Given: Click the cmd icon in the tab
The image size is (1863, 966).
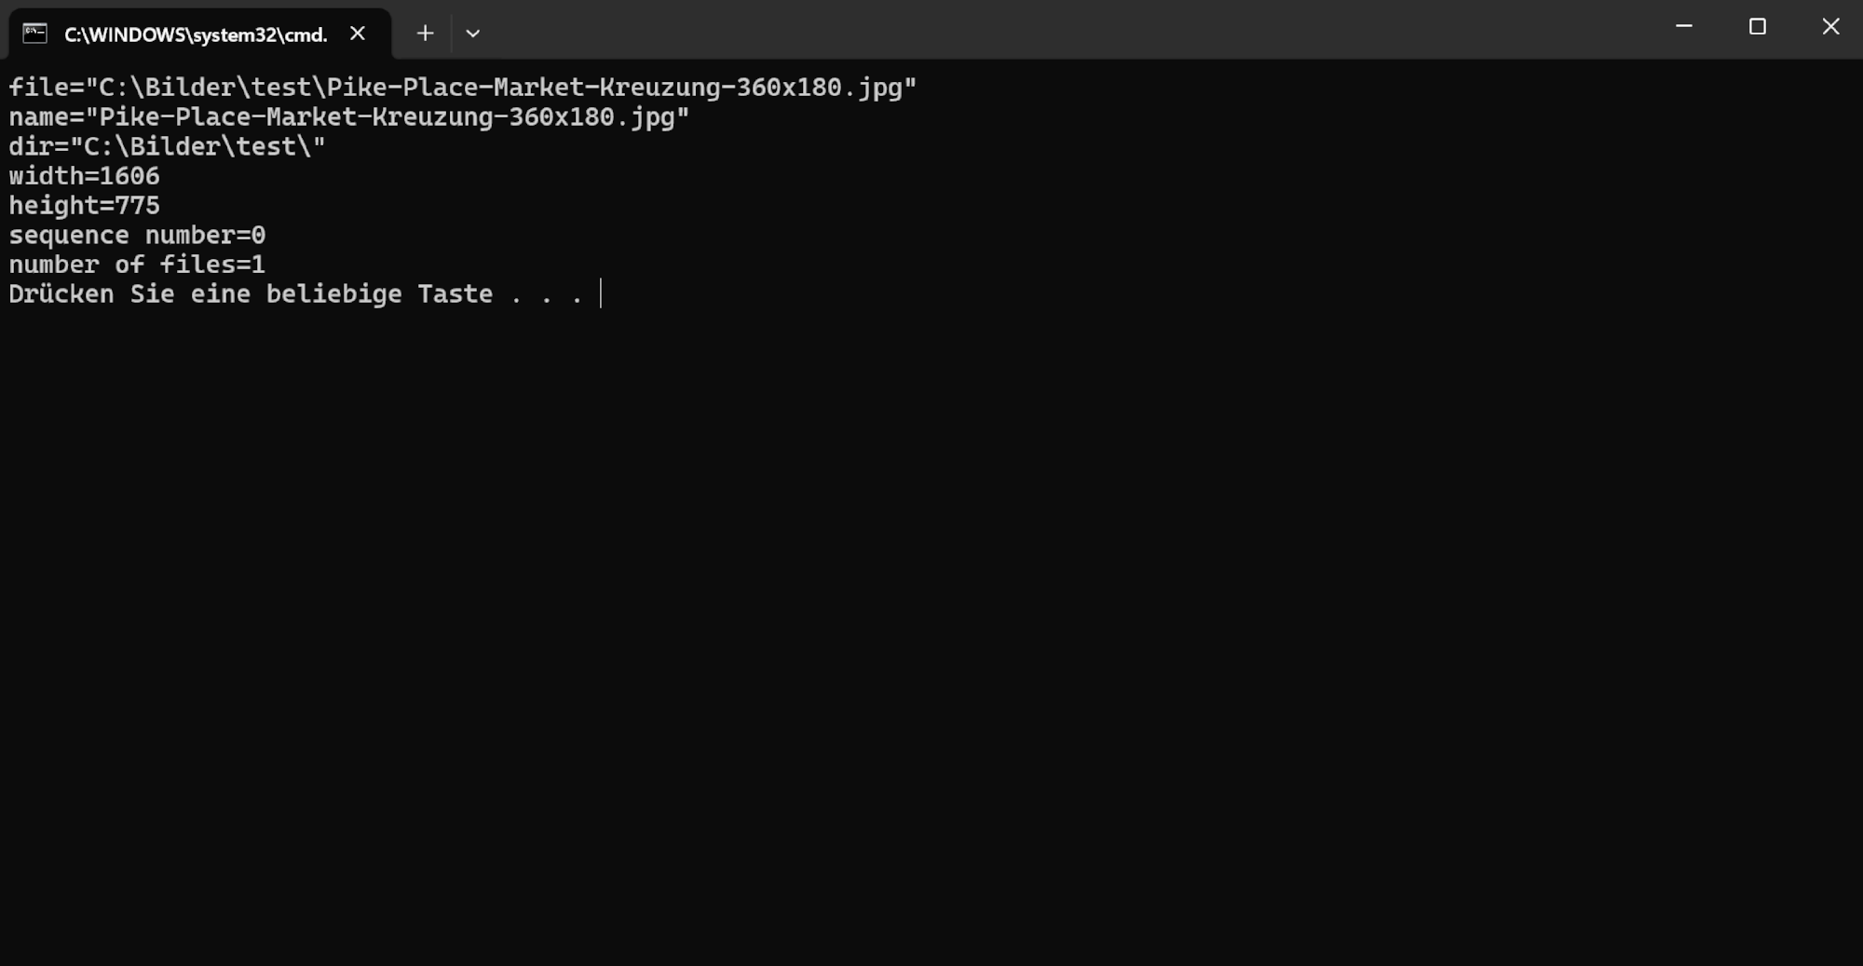Looking at the screenshot, I should point(34,34).
